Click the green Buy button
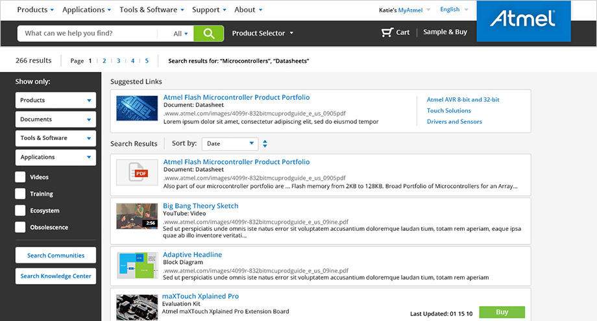 click(x=502, y=313)
